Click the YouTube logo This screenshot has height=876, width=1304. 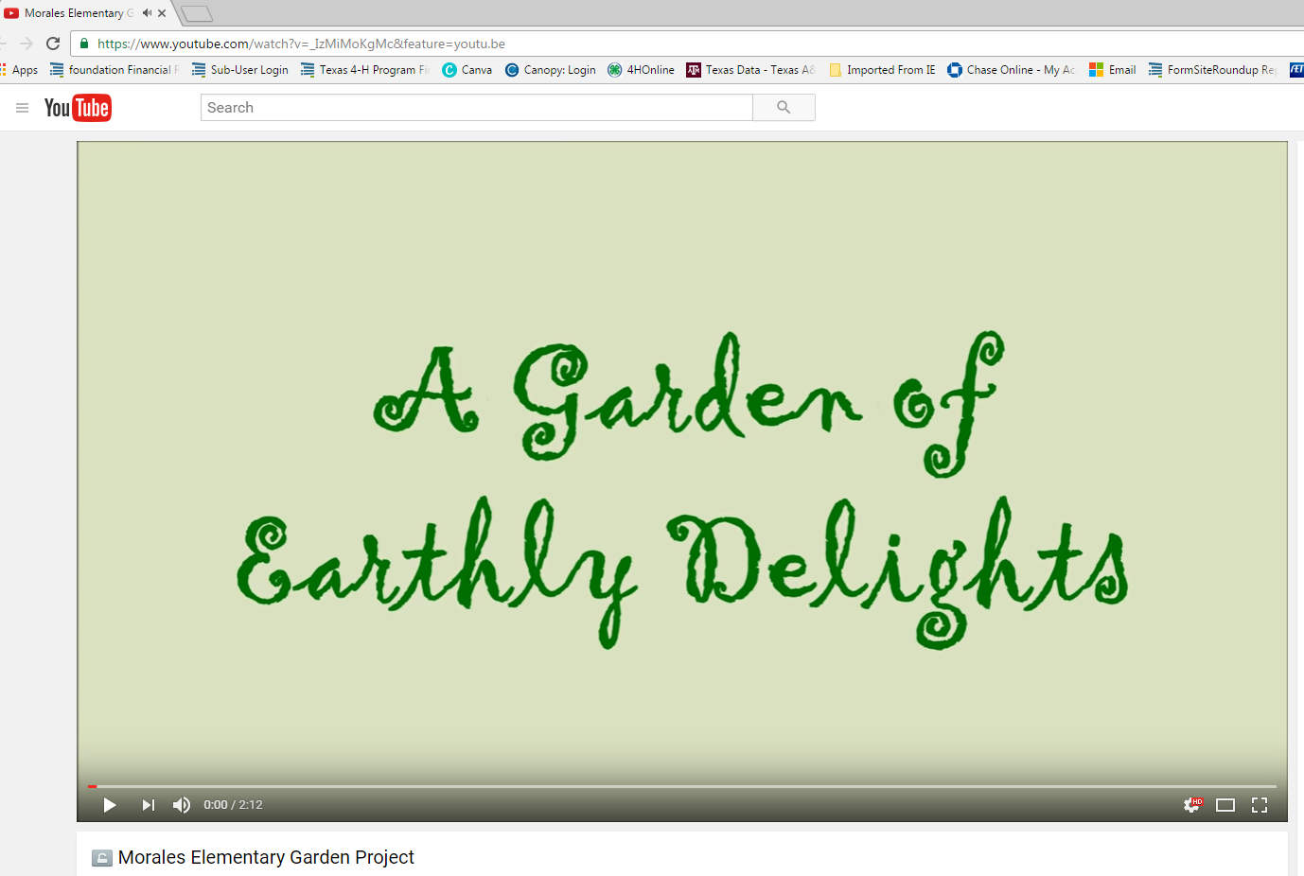78,107
